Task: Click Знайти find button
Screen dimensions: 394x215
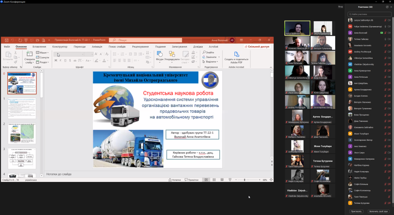Action: [208, 52]
